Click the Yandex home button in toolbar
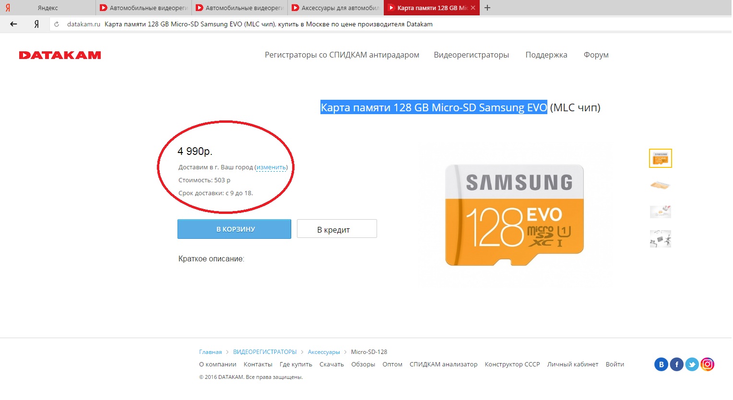This screenshot has height=400, width=733. pyautogui.click(x=36, y=24)
